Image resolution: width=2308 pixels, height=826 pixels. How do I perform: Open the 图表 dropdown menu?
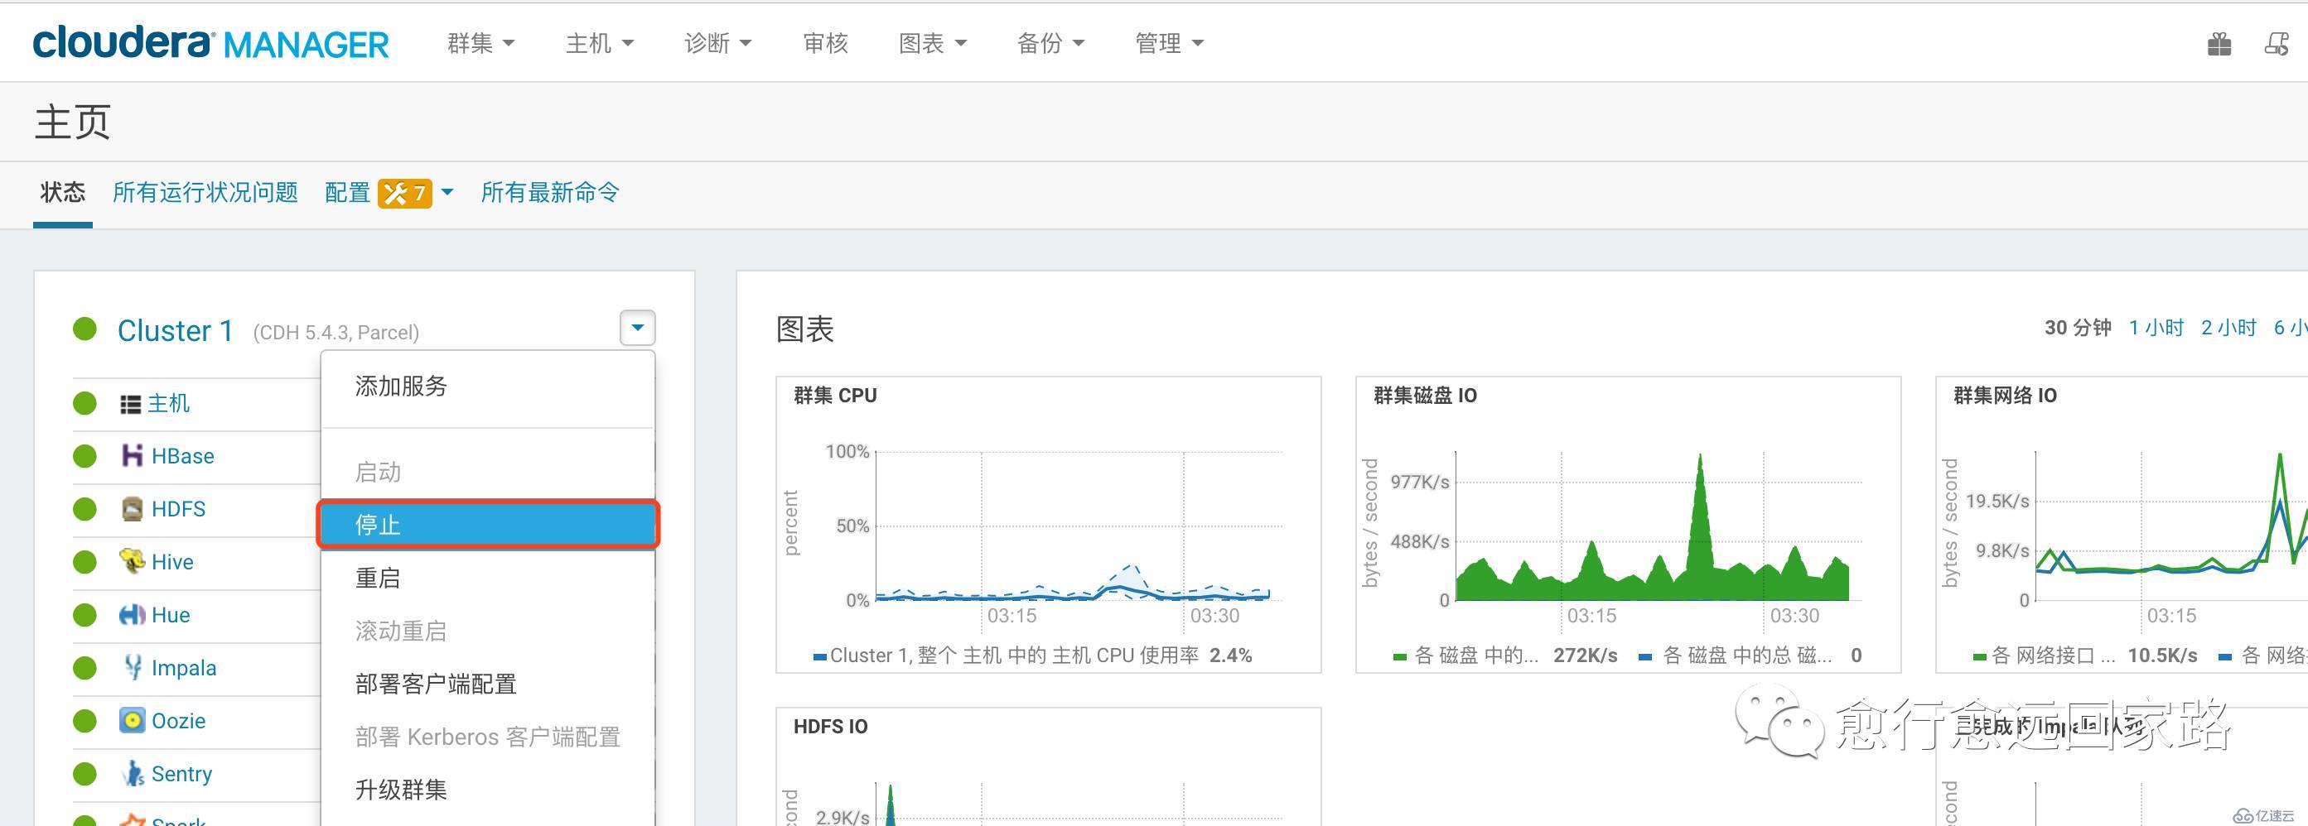(x=933, y=43)
